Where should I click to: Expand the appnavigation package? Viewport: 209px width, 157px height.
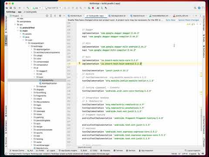pyautogui.click(x=32, y=49)
